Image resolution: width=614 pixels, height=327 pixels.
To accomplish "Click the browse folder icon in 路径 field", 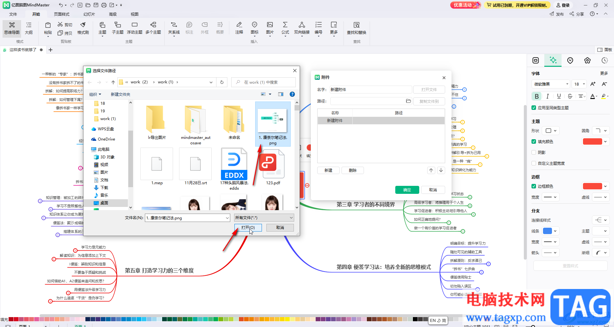I will tap(408, 101).
